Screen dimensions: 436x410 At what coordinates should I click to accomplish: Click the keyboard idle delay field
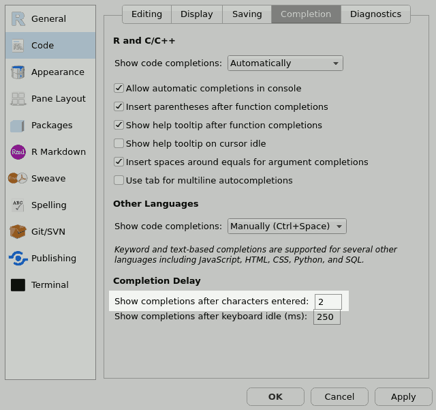tap(326, 317)
